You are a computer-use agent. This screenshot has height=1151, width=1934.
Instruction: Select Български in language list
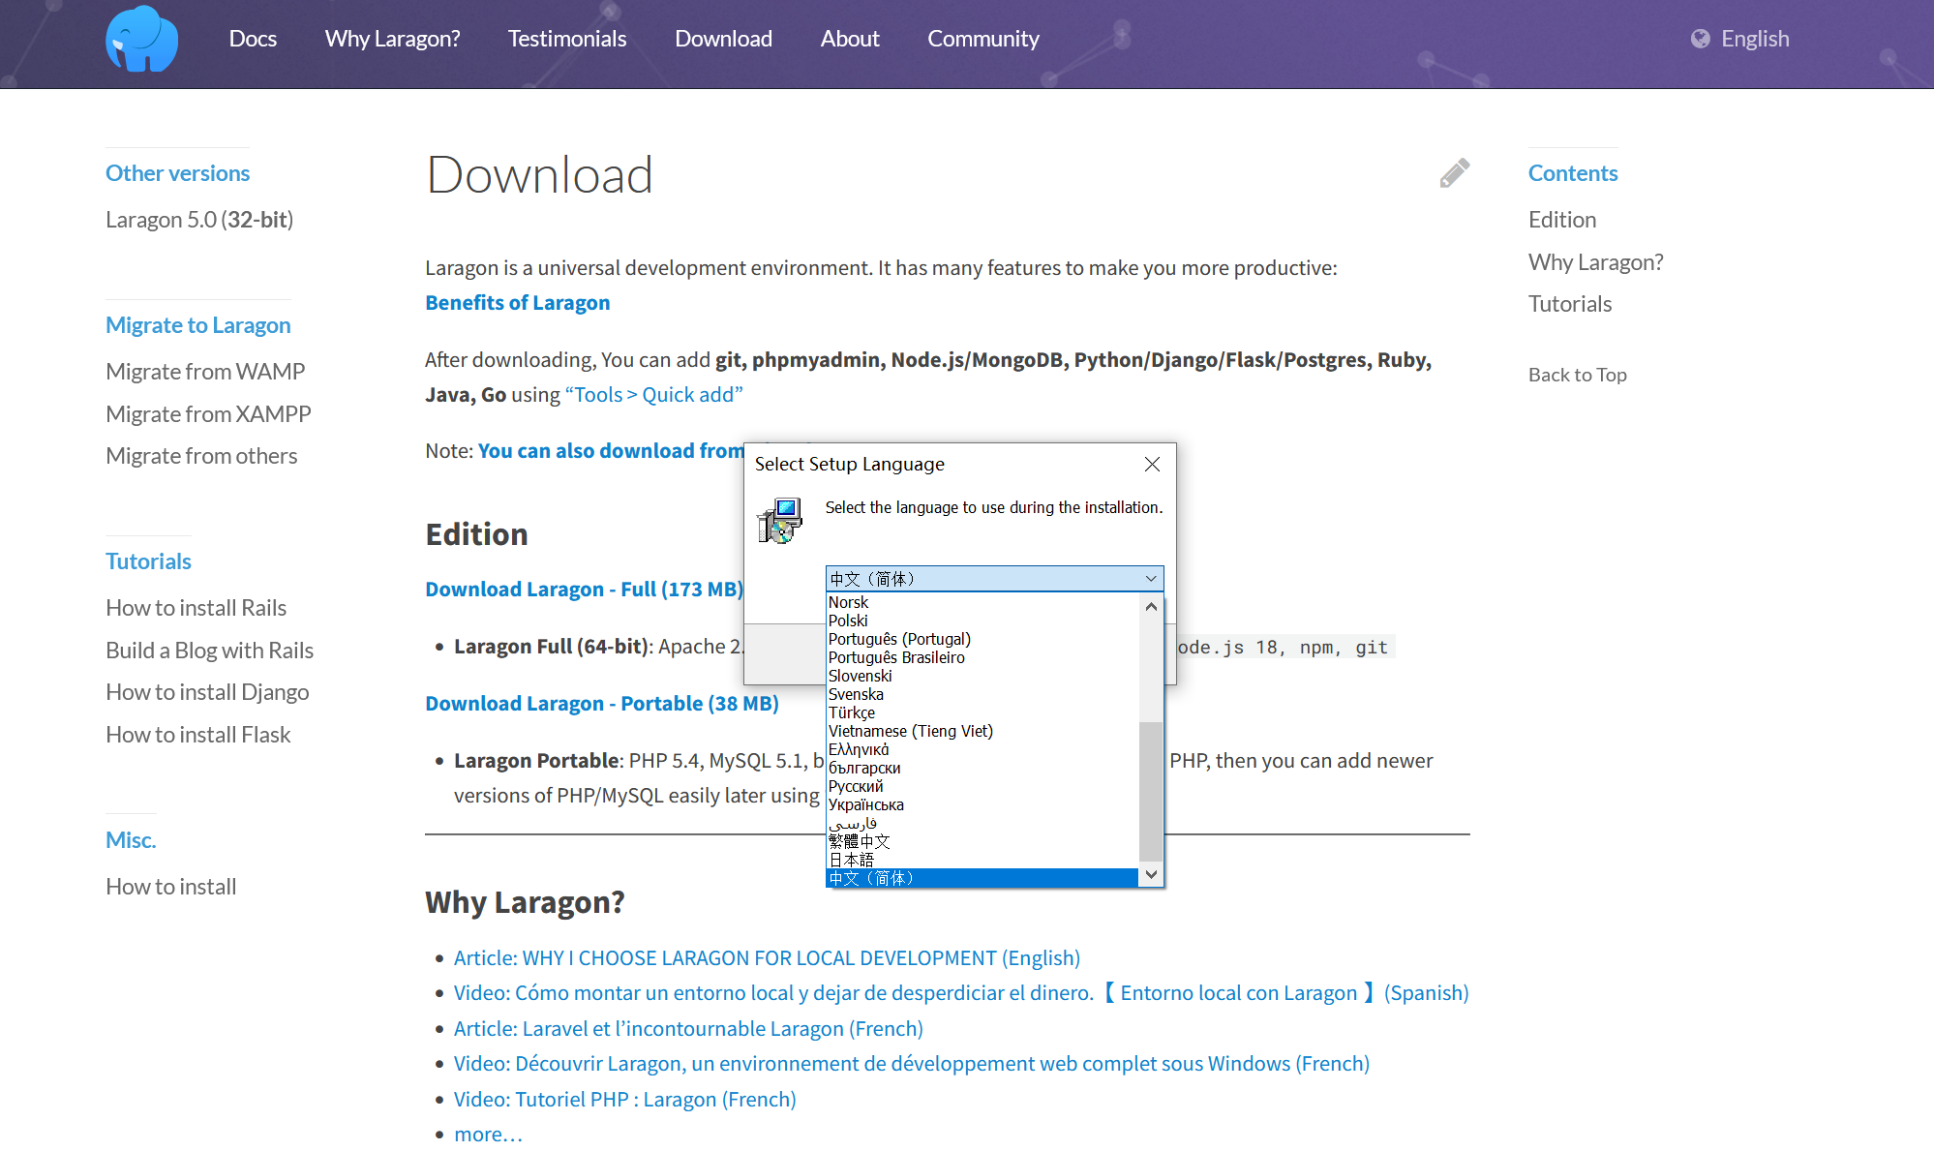(982, 768)
